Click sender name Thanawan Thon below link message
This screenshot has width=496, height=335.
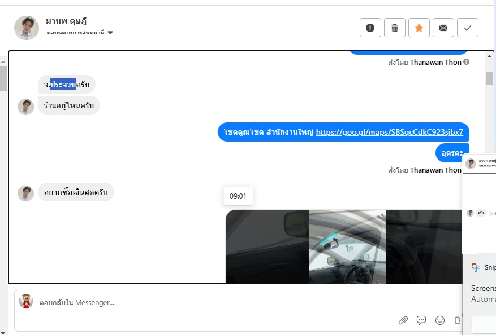tap(435, 170)
